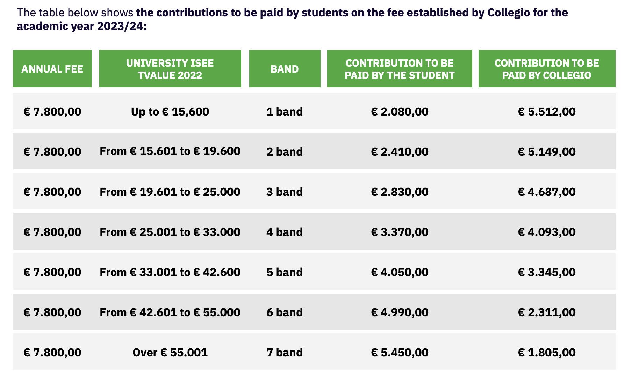Click the '2 band' cell
The width and height of the screenshot is (625, 377).
coord(285,151)
